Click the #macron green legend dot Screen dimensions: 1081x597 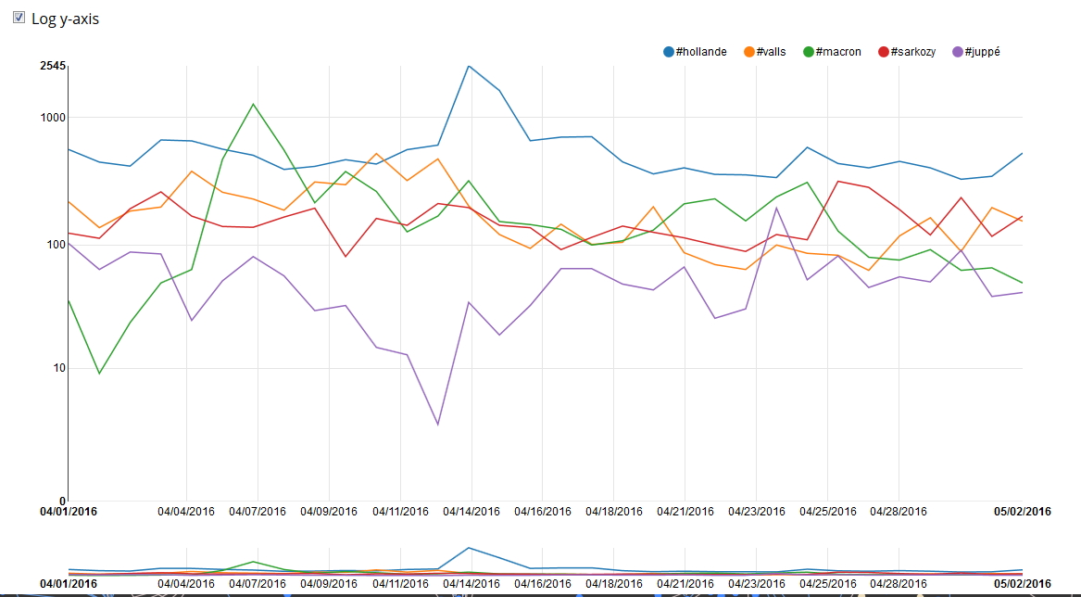tap(809, 52)
